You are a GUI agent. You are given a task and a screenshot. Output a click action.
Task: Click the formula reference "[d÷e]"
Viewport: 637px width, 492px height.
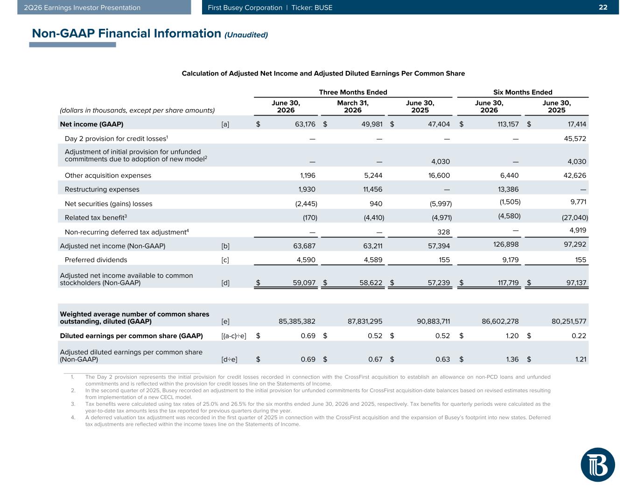click(229, 359)
